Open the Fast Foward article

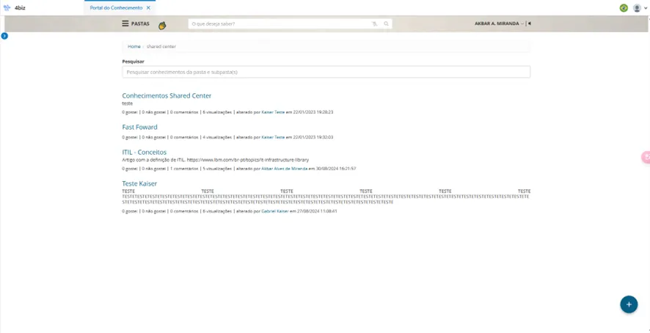pos(139,128)
